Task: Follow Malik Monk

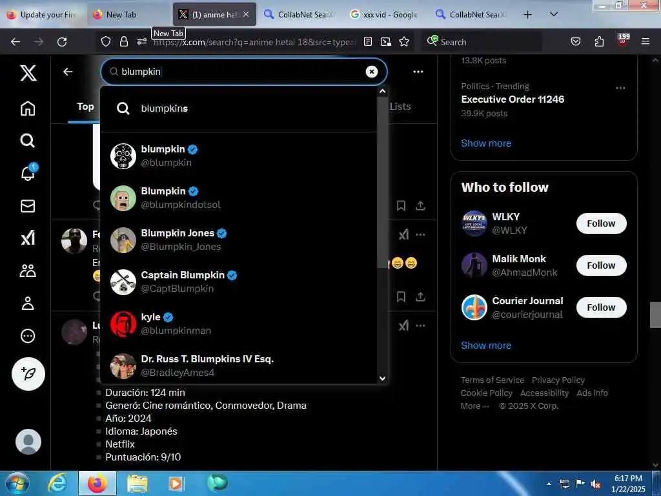Action: 601,265
